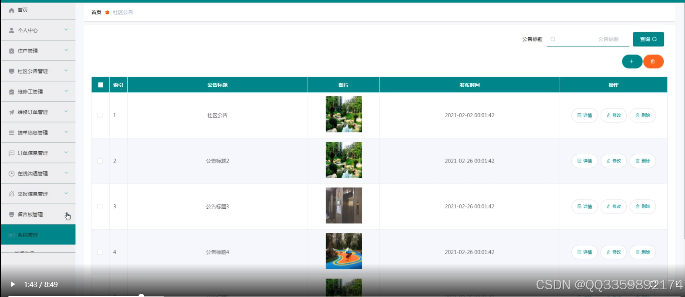Viewport: 685px width, 297px height.
Task: Open the 留言板管理 menu item
Action: (38, 214)
